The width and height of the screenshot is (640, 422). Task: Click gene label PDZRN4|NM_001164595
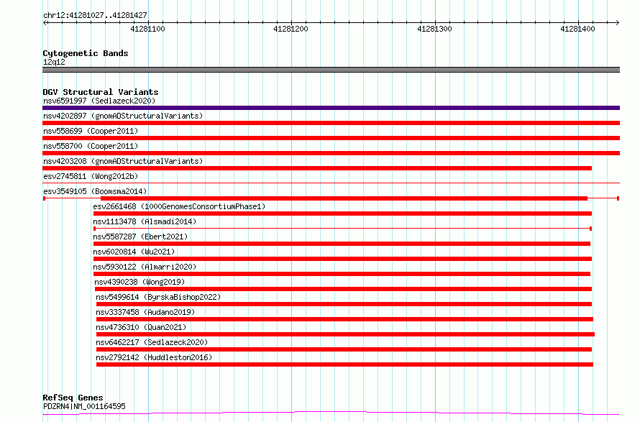pyautogui.click(x=84, y=406)
